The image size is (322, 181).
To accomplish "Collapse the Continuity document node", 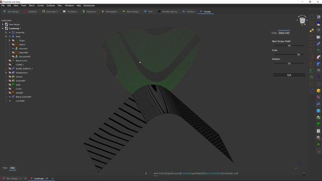I will [3, 28].
